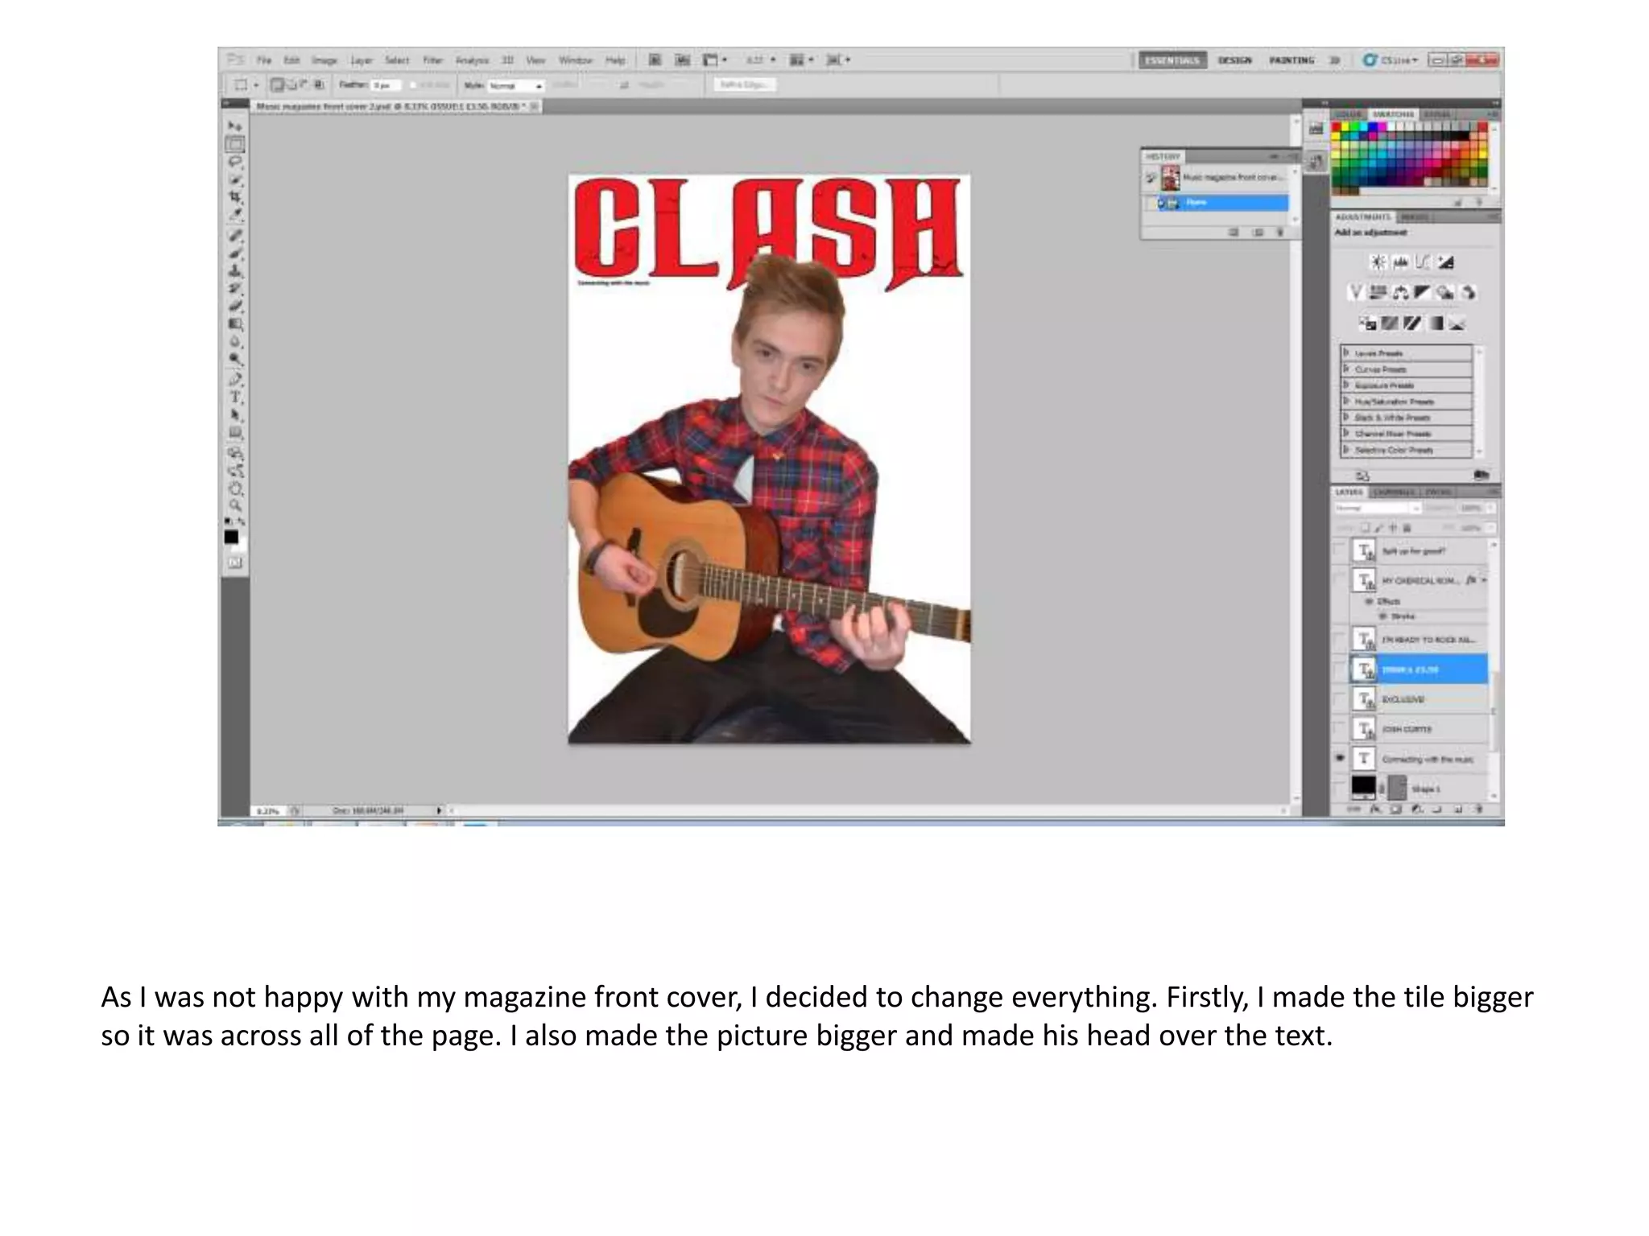
Task: Select the Path Selection tool
Action: 235,415
